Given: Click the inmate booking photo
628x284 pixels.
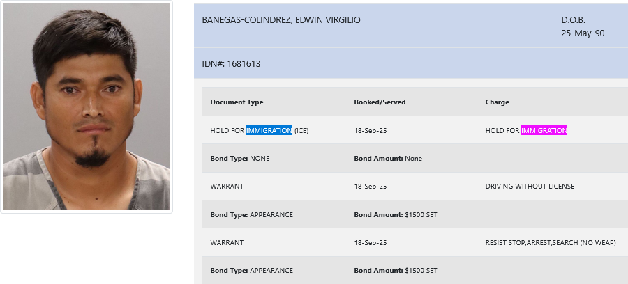Looking at the screenshot, I should point(87,106).
